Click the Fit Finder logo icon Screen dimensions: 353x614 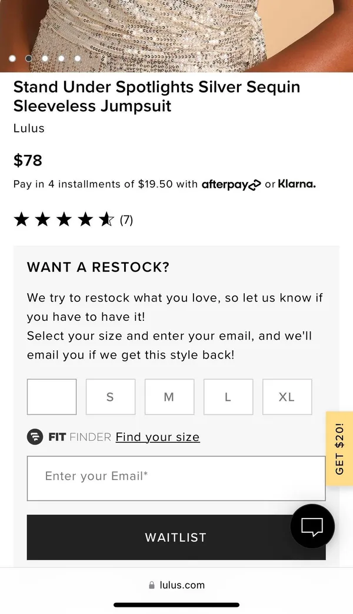[x=35, y=437]
